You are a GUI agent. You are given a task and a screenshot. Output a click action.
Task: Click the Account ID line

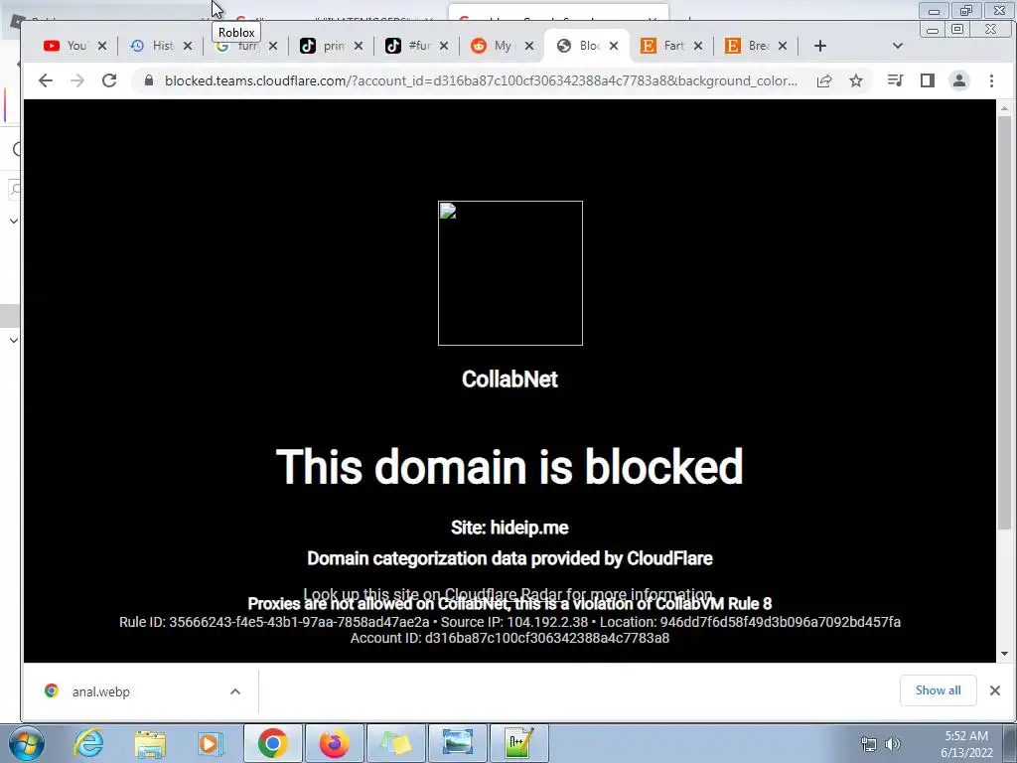509,638
